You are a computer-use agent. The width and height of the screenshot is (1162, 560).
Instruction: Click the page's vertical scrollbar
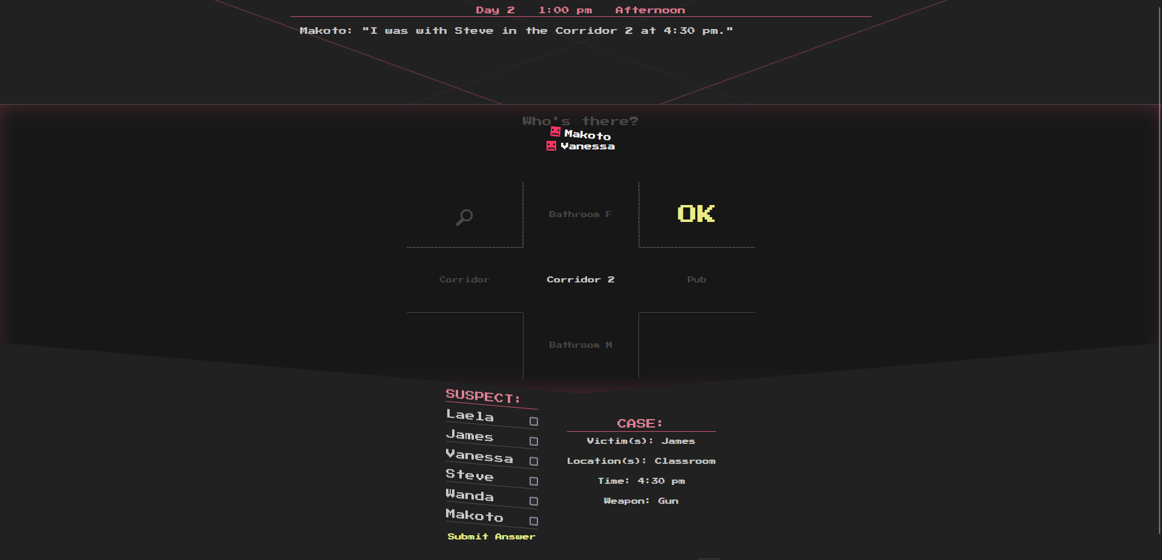pos(1159,266)
